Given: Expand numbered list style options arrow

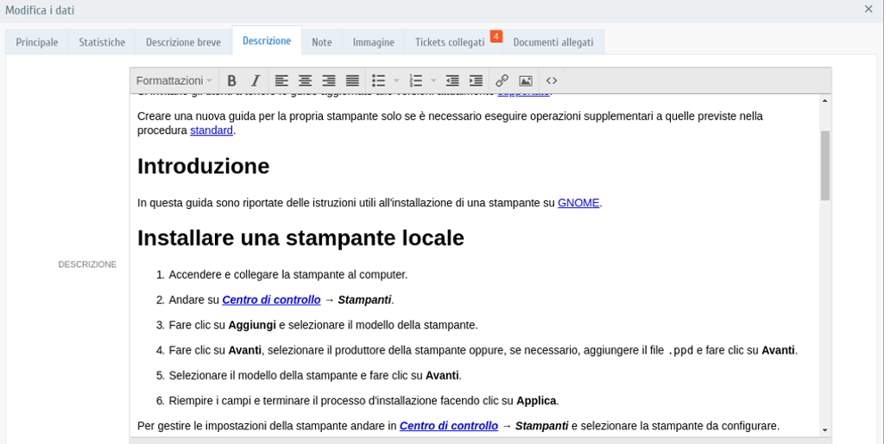Looking at the screenshot, I should point(433,80).
